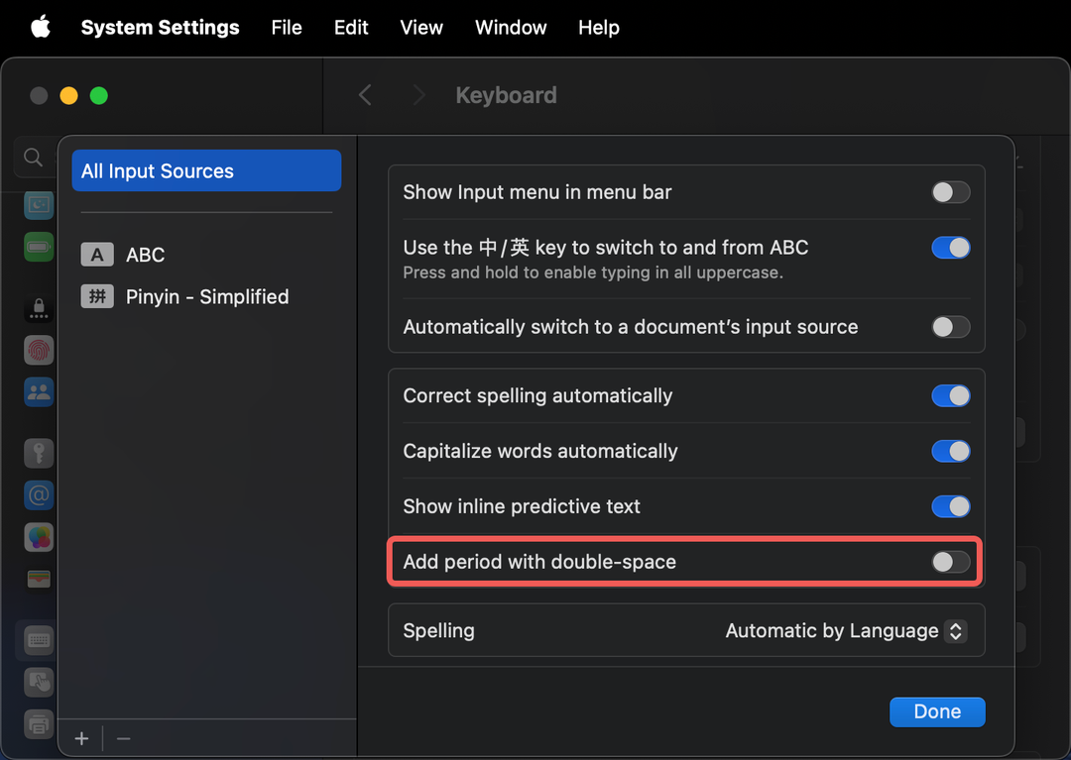Click the minus button to remove input source
This screenshot has width=1071, height=760.
123,738
